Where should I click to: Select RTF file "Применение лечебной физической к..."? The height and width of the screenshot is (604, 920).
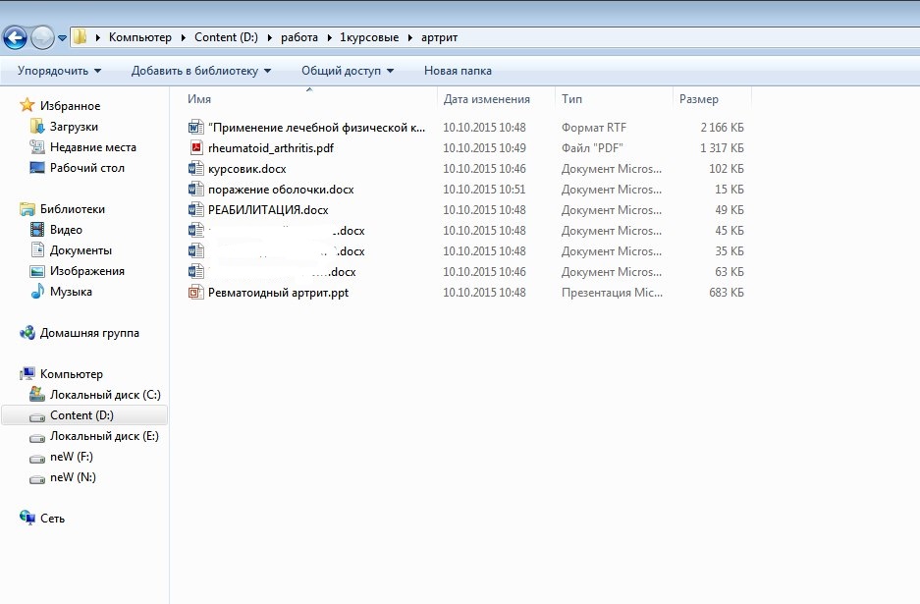click(316, 128)
